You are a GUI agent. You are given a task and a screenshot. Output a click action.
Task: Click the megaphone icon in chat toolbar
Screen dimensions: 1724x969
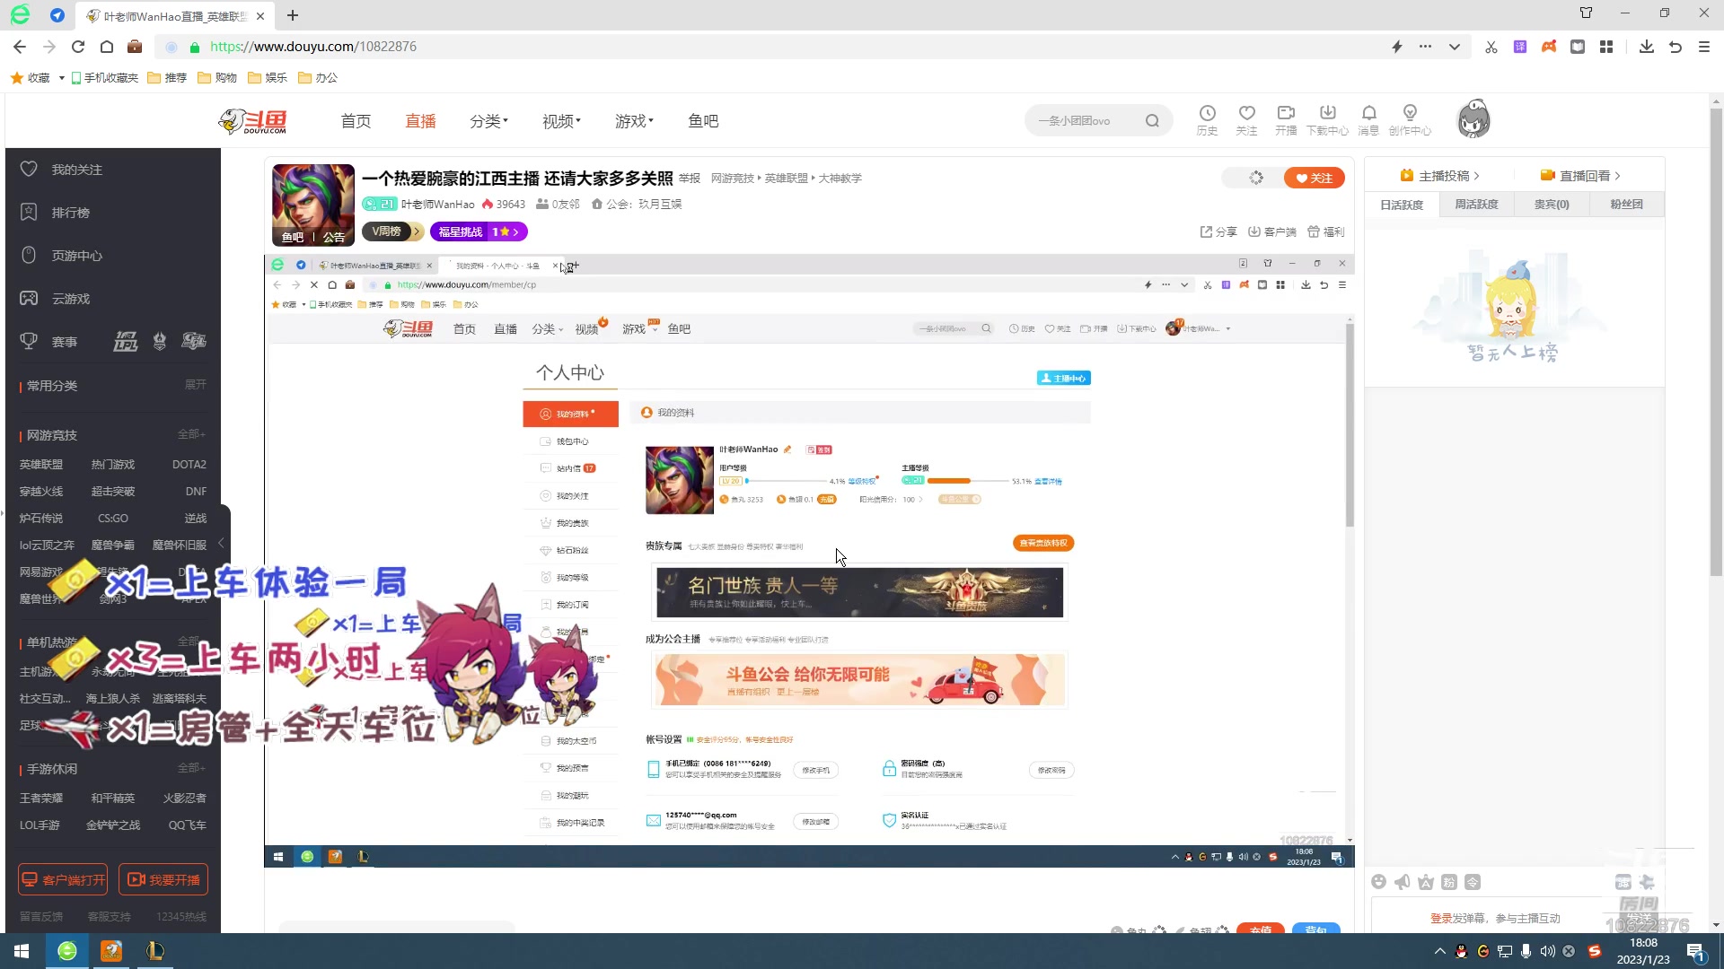(1402, 882)
